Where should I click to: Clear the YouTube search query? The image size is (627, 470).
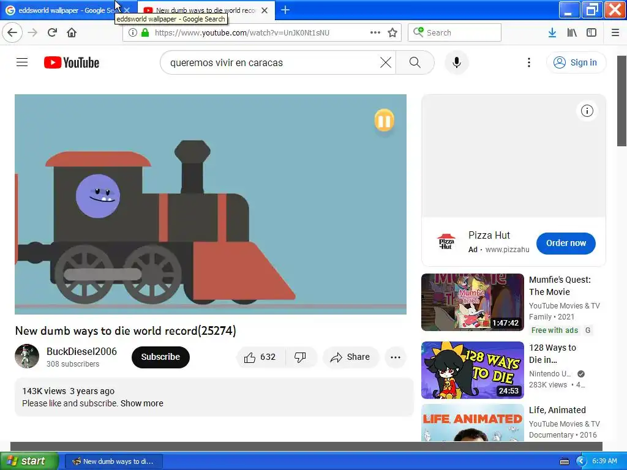(386, 62)
